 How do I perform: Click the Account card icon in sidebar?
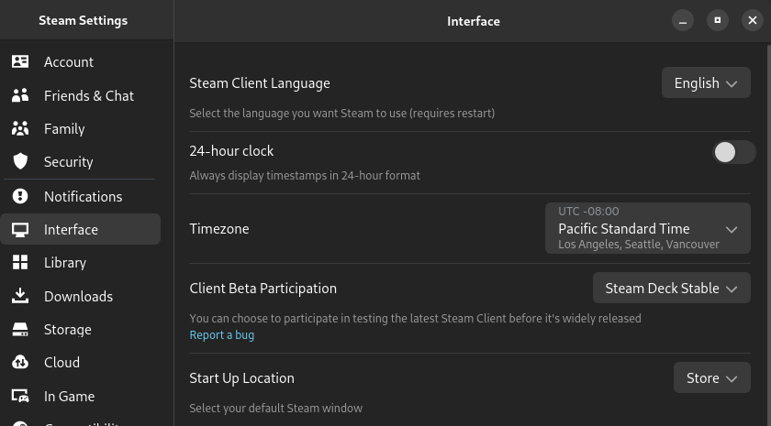pos(20,62)
